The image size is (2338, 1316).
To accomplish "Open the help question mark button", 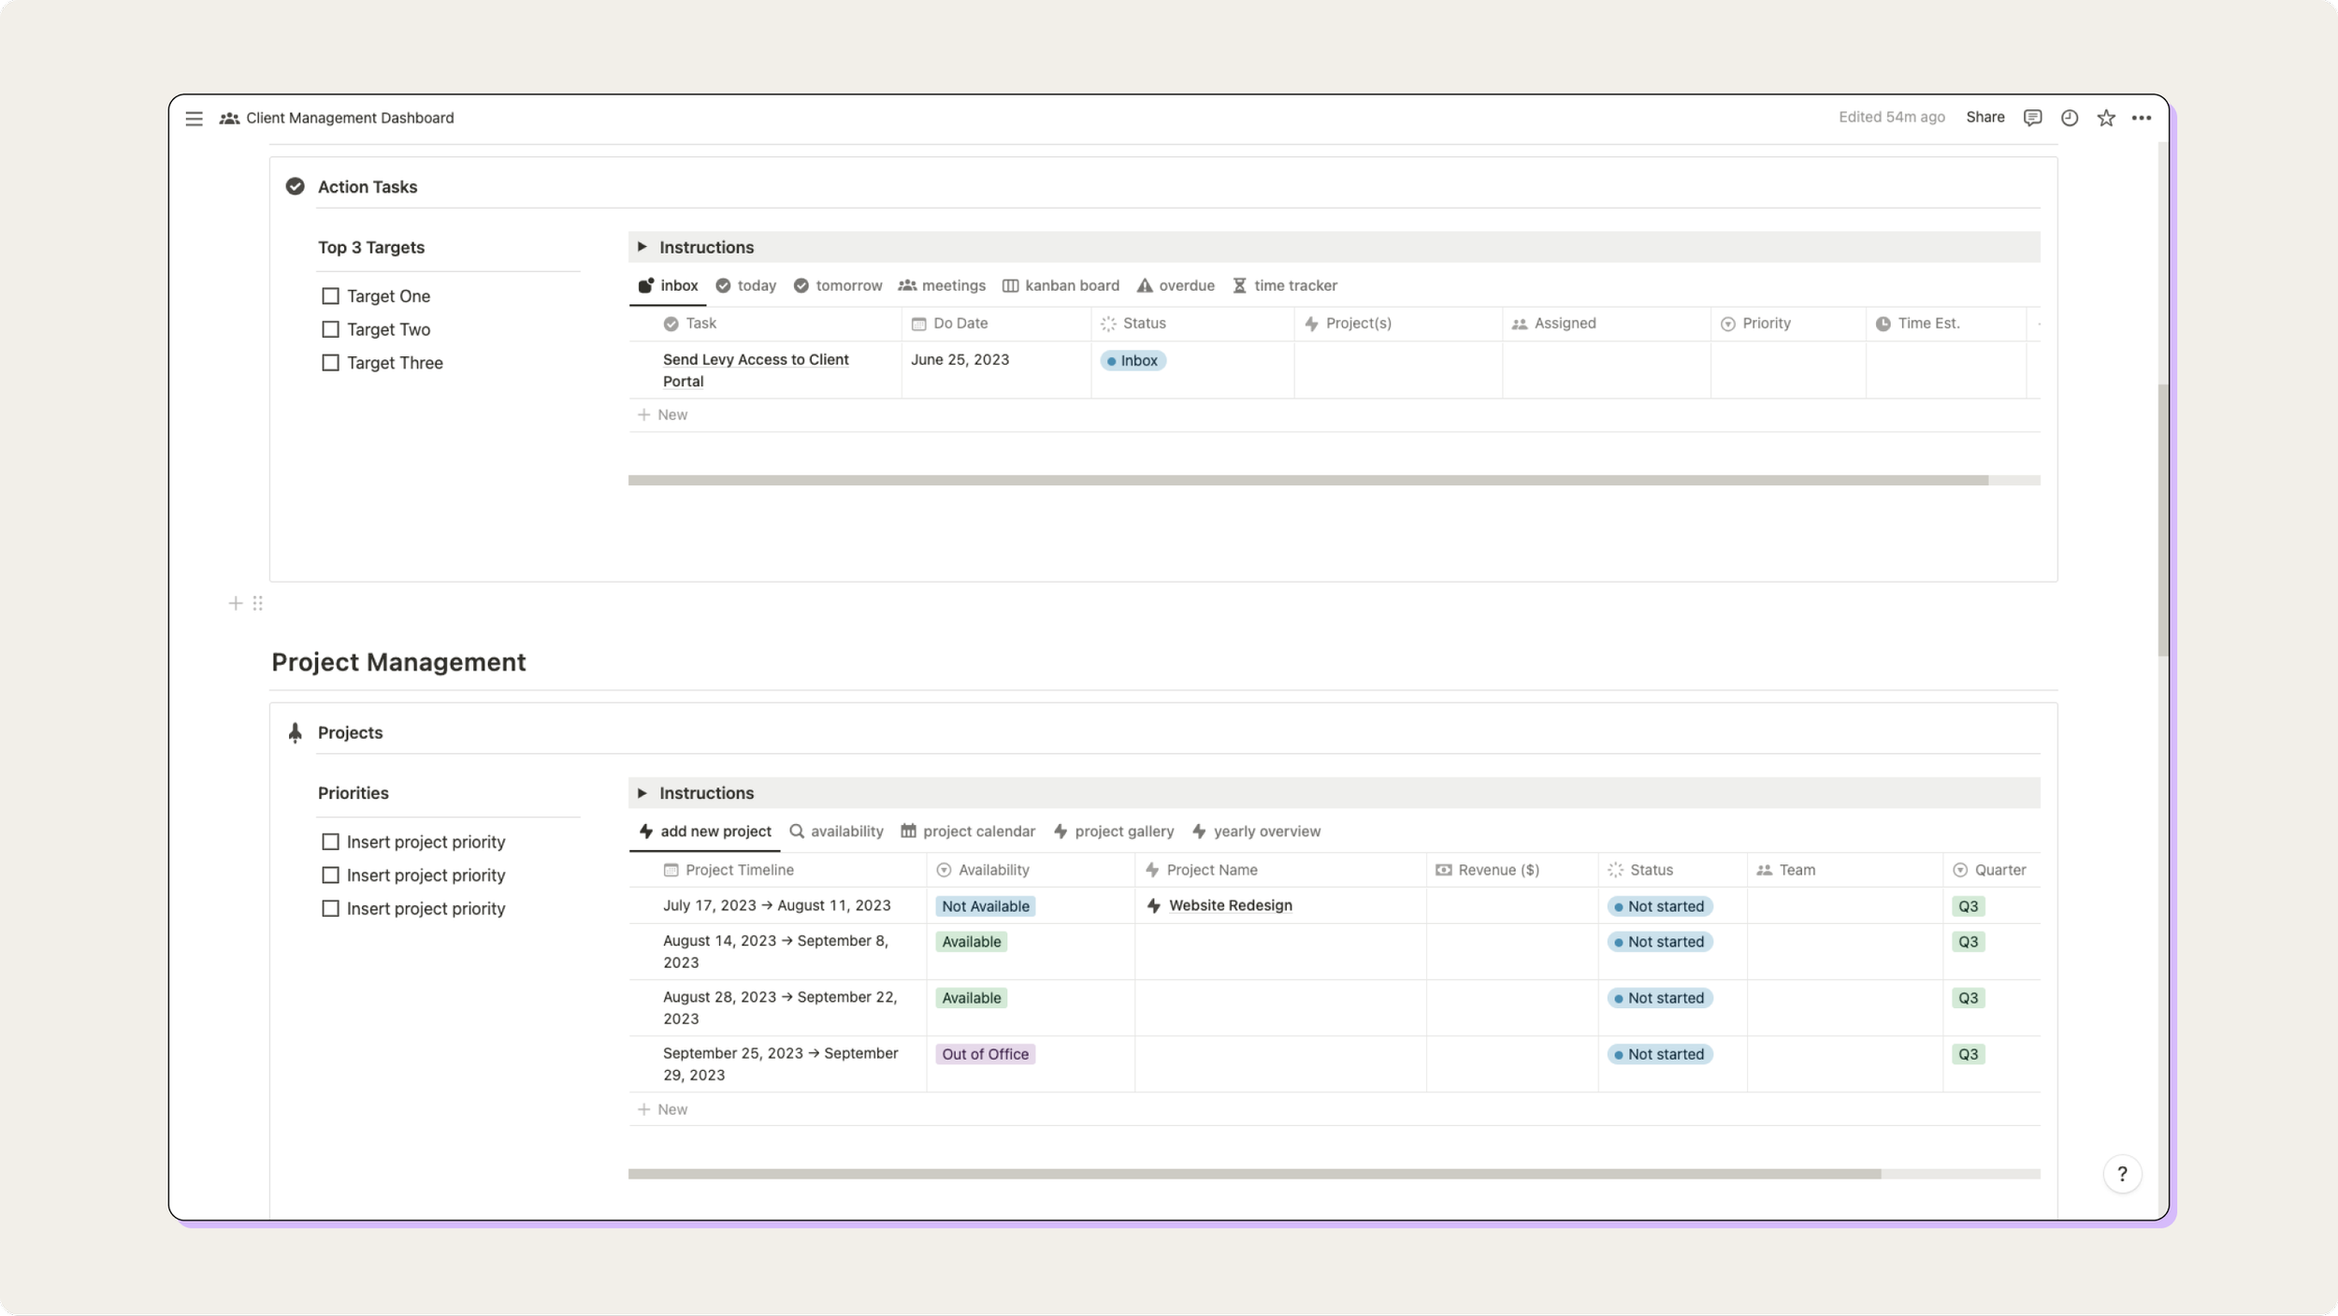I will (x=2122, y=1174).
